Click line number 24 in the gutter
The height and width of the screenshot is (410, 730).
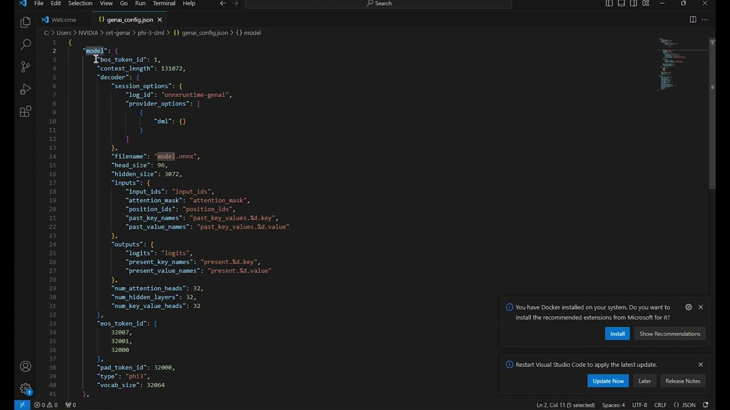[x=52, y=244]
